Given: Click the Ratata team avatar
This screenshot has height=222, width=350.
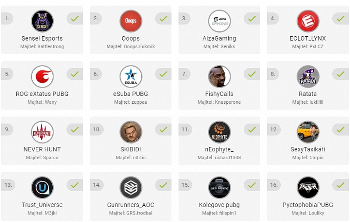Looking at the screenshot, I should point(308,77).
